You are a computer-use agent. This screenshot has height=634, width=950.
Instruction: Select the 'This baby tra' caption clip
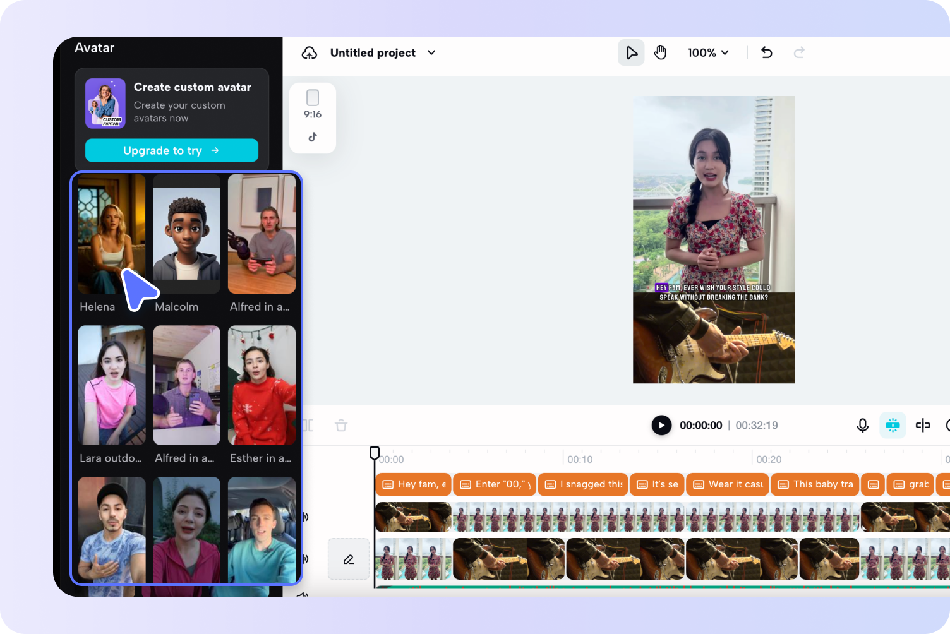click(x=815, y=484)
